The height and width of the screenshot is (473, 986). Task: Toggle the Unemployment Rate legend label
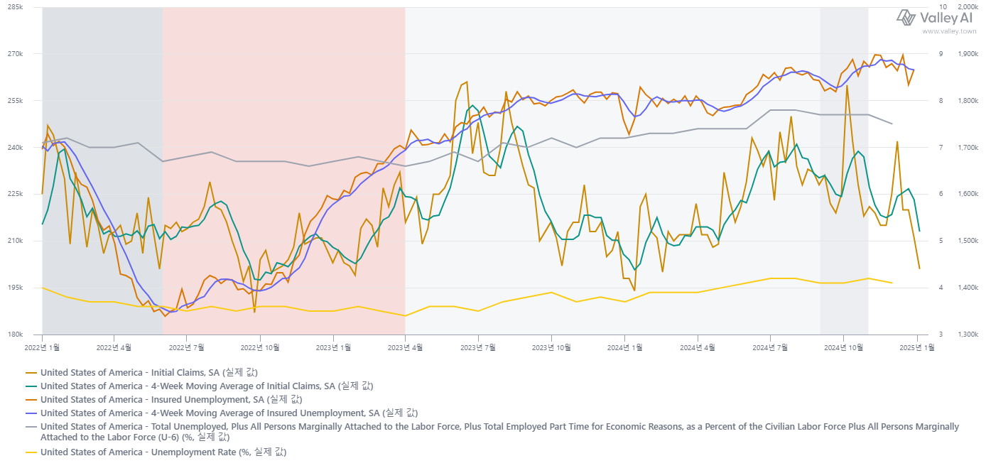[163, 452]
